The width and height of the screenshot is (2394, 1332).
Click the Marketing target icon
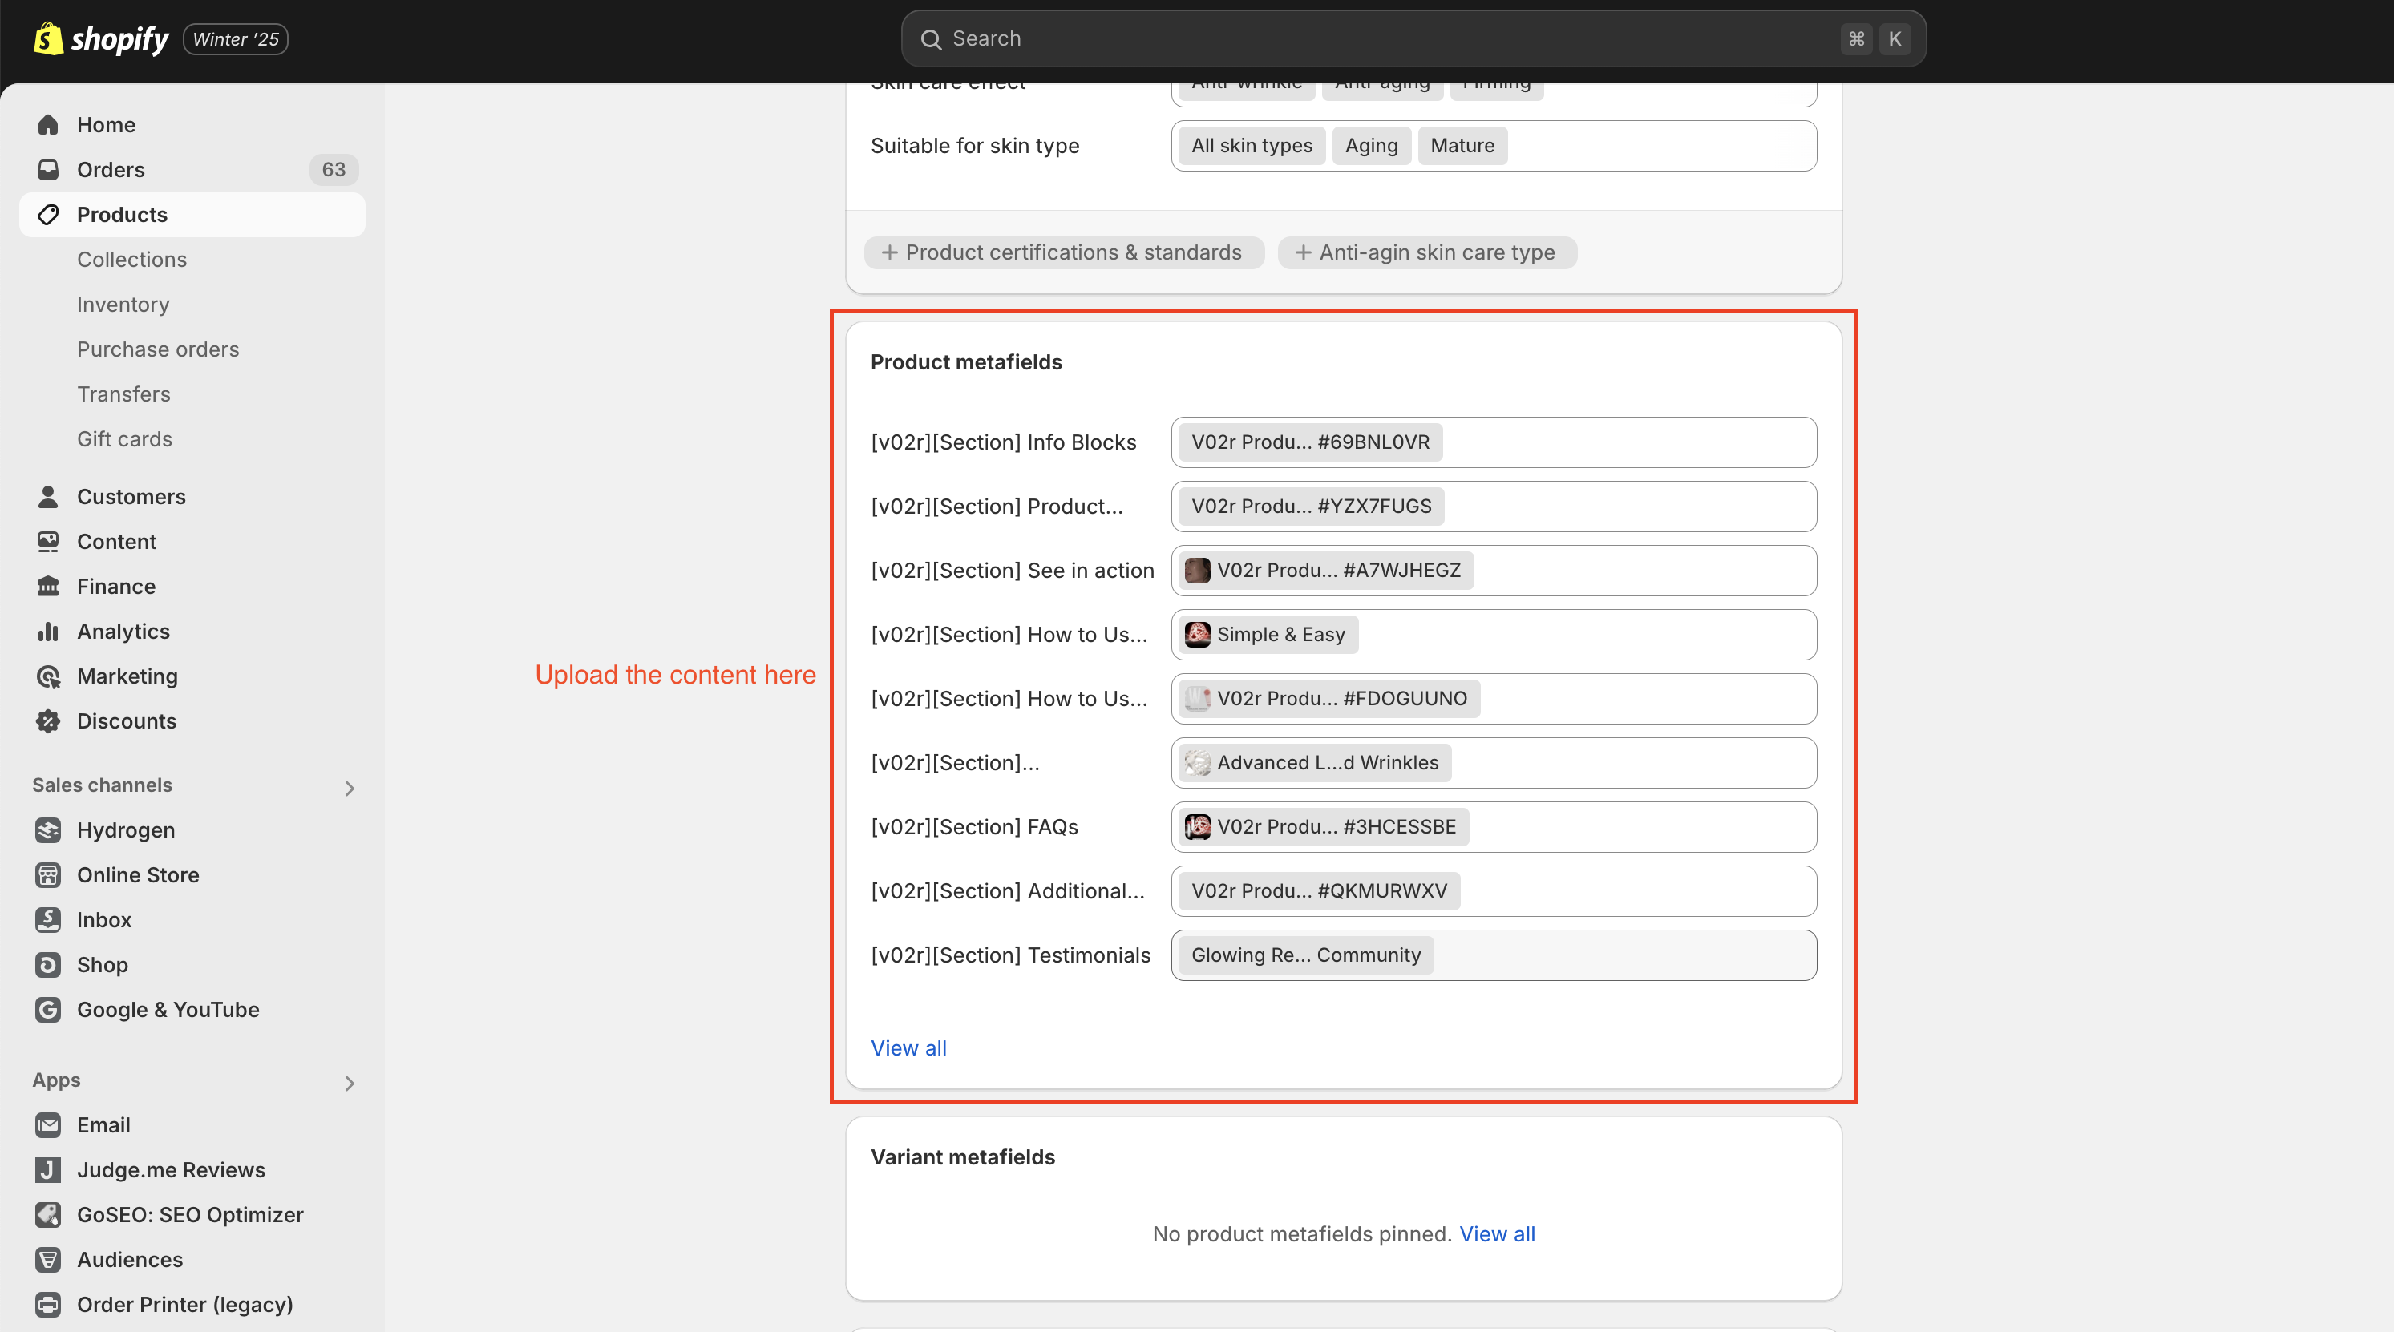(x=48, y=676)
